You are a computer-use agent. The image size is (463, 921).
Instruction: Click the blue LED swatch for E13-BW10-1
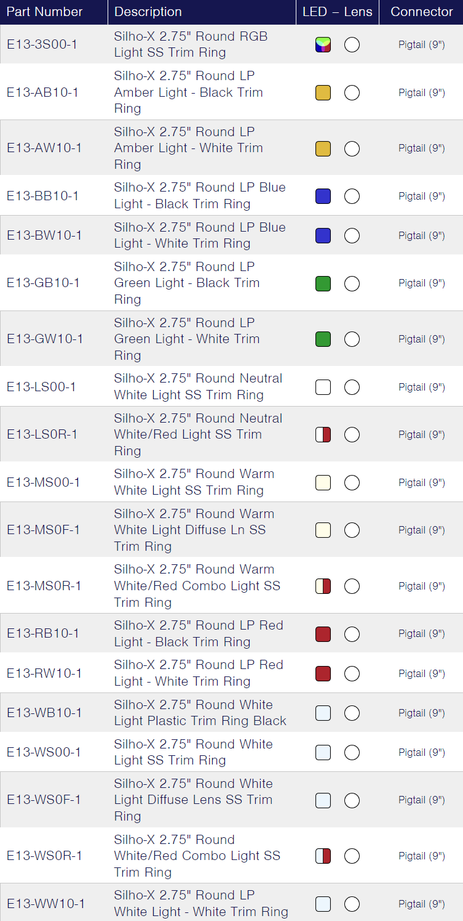(323, 235)
